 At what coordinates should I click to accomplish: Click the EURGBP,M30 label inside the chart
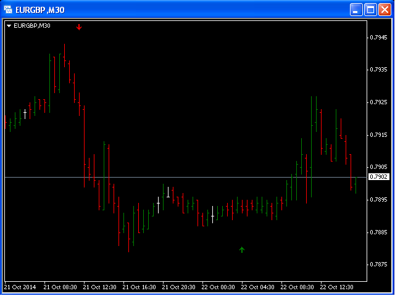pyautogui.click(x=31, y=25)
